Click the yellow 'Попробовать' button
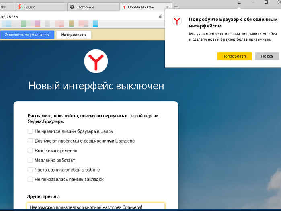281x211 pixels. (235, 56)
